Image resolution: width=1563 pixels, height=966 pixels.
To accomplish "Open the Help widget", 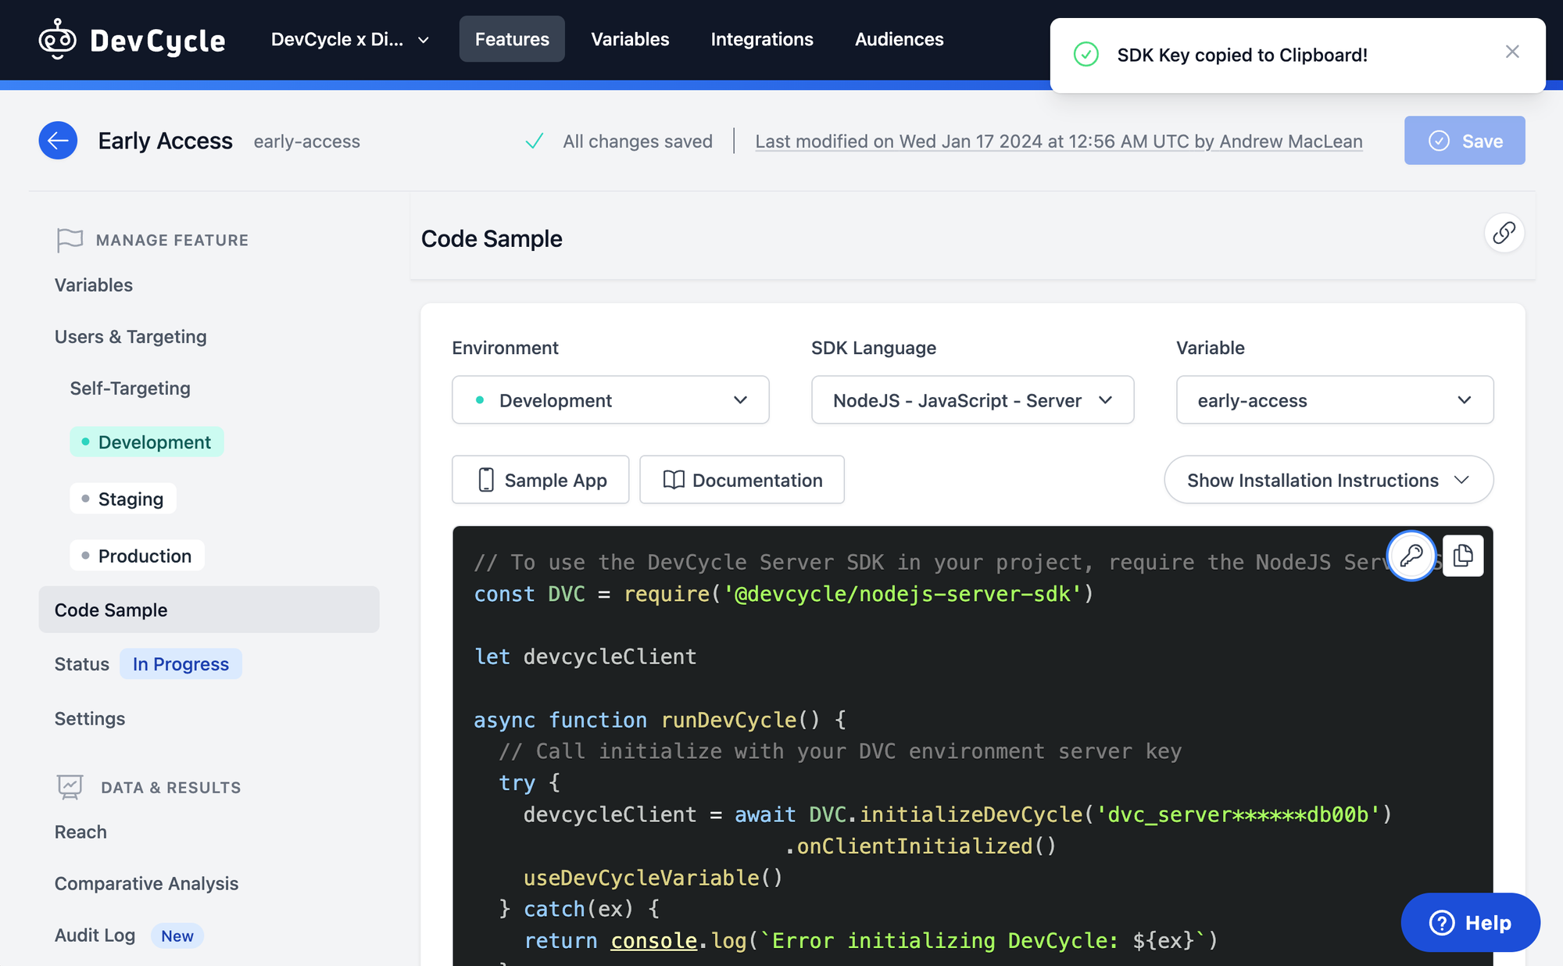I will pos(1469,922).
